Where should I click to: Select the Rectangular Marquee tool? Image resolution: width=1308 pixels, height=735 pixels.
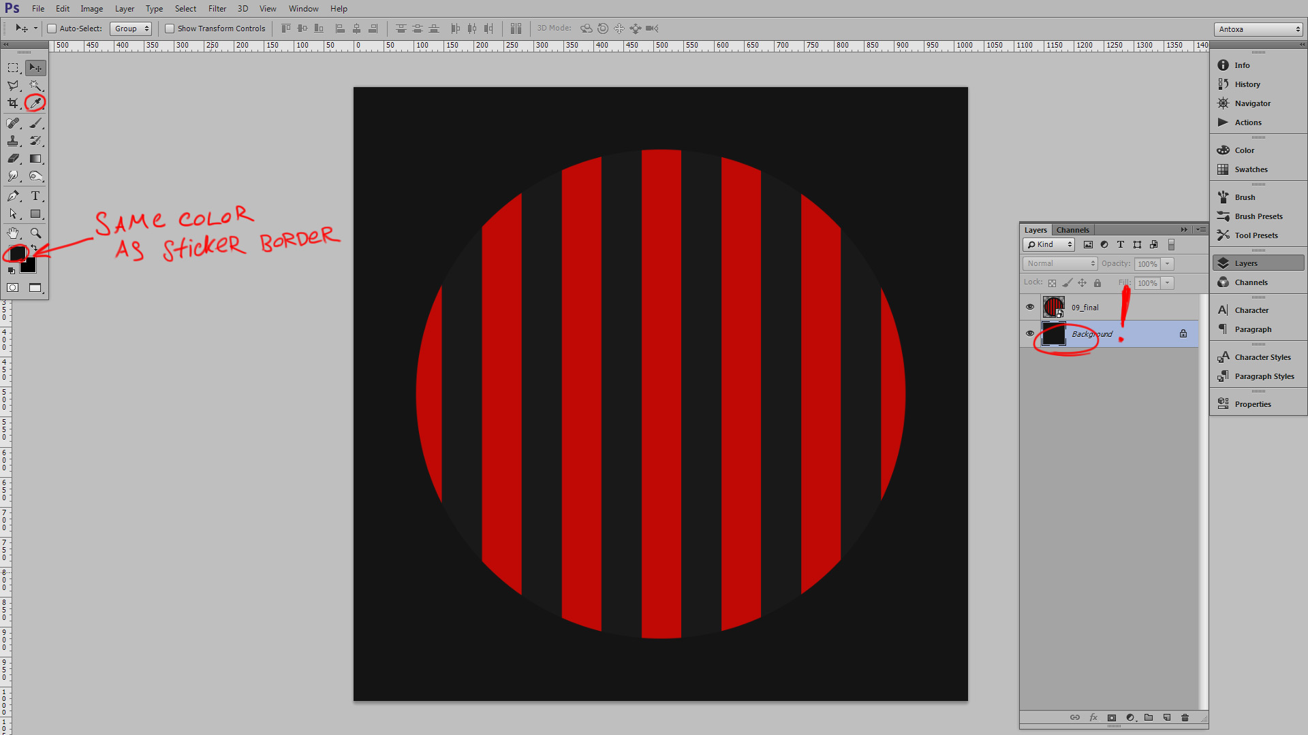(x=13, y=67)
